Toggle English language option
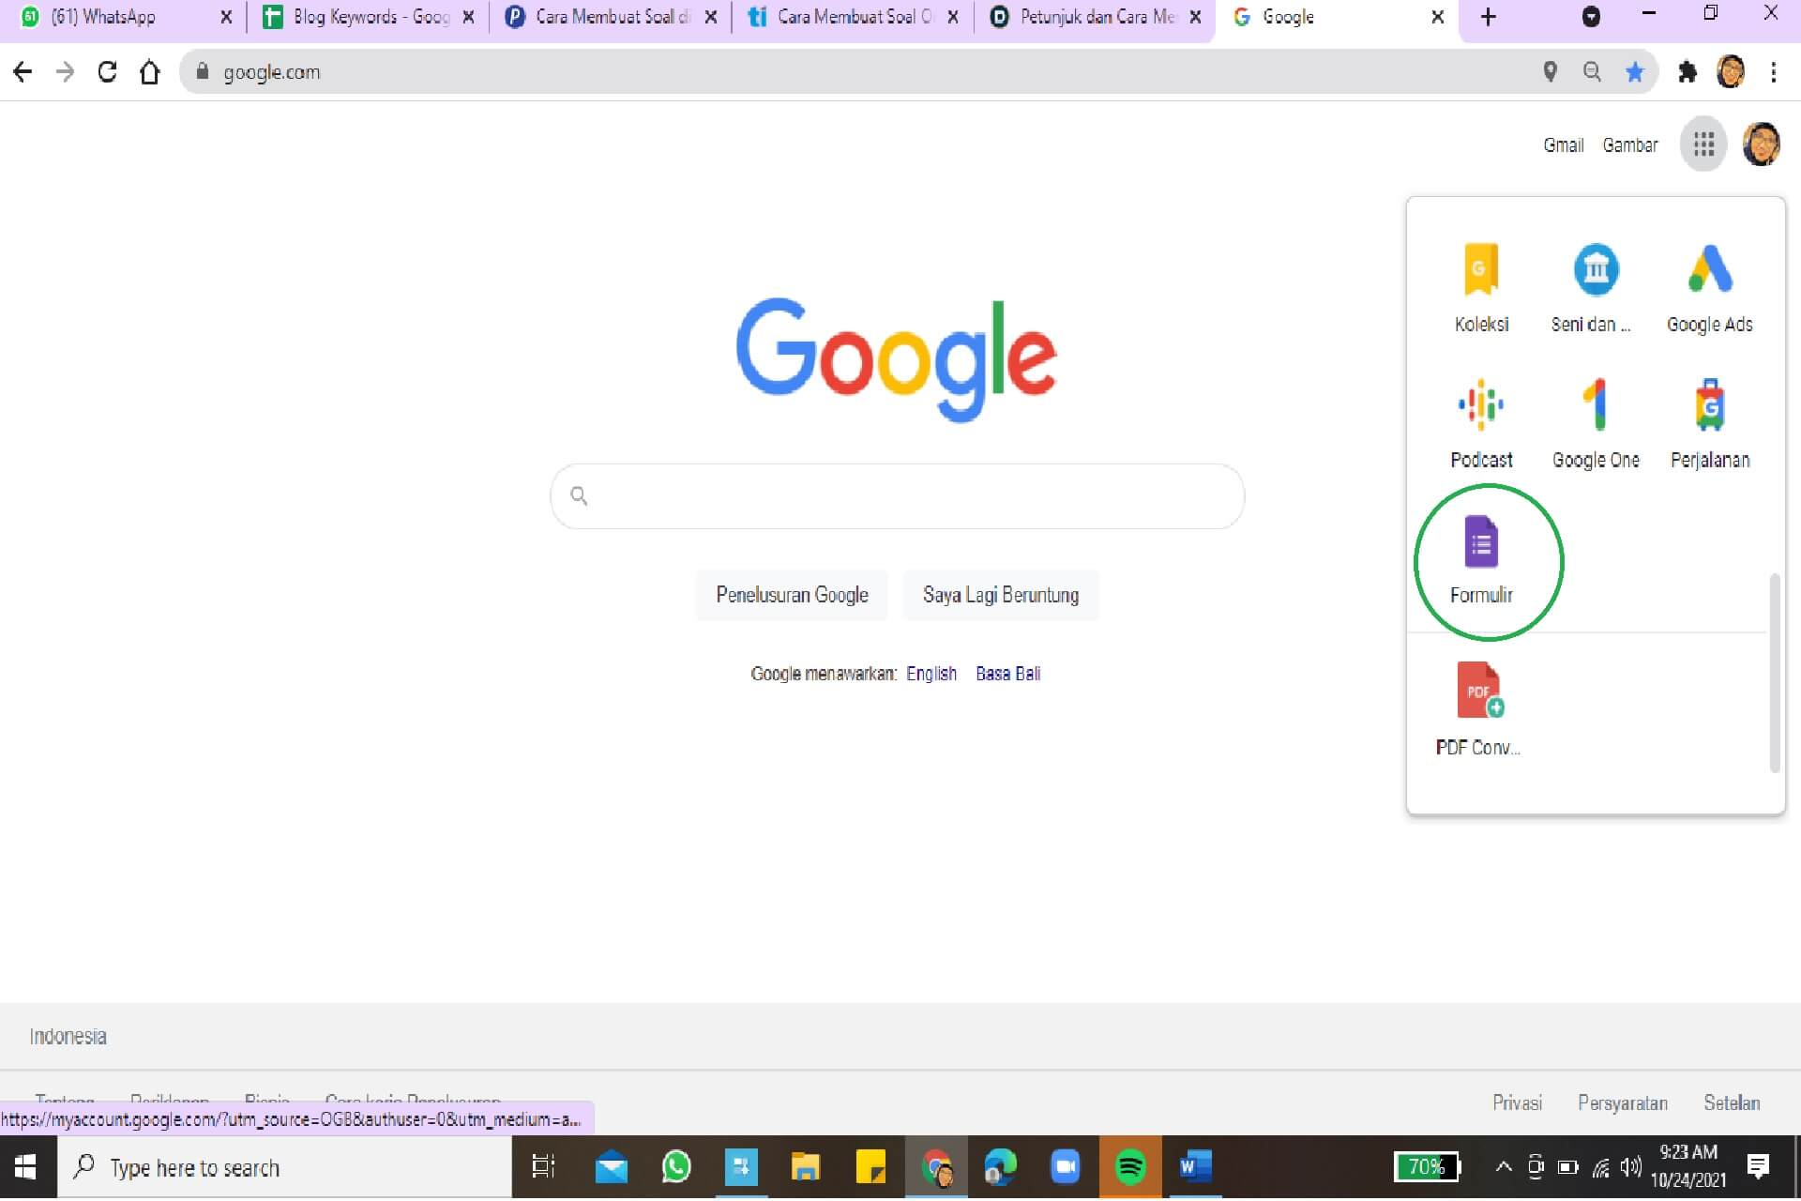1801x1201 pixels. coord(931,673)
